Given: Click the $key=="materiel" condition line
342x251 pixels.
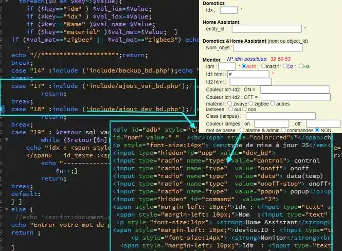Looking at the screenshot, I should (102, 32).
